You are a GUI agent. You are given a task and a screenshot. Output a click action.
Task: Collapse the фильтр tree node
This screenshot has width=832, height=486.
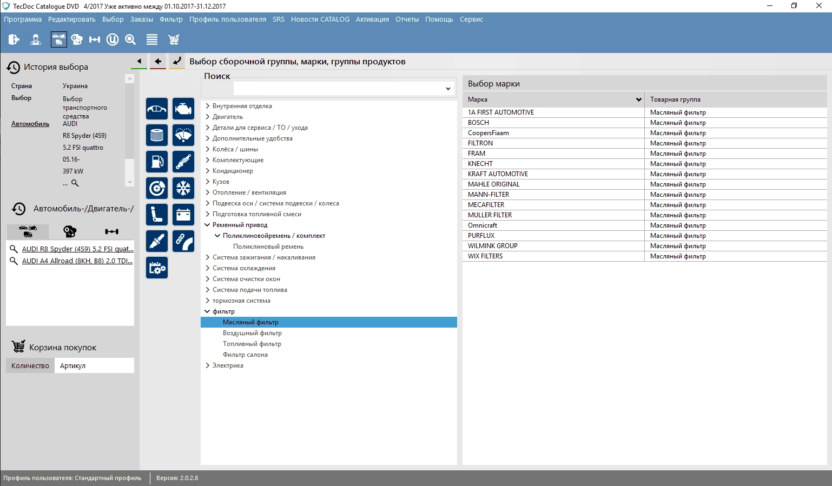pyautogui.click(x=207, y=311)
